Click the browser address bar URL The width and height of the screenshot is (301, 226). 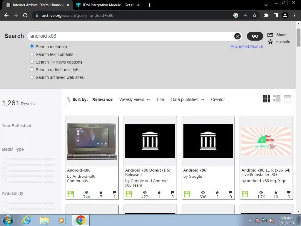click(77, 15)
